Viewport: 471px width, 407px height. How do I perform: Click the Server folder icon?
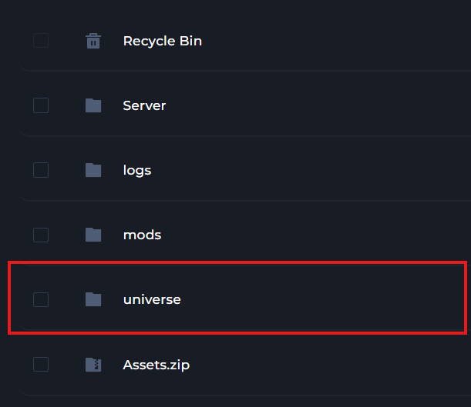click(x=93, y=105)
